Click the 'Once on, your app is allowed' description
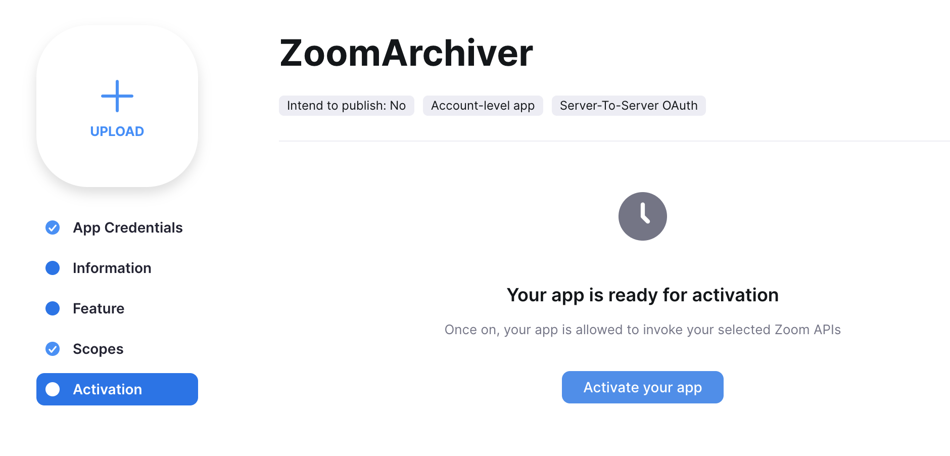The width and height of the screenshot is (950, 456). pyautogui.click(x=643, y=330)
